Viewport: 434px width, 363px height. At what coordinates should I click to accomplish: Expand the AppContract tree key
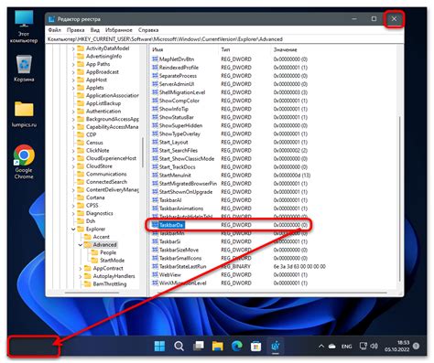[x=81, y=268]
